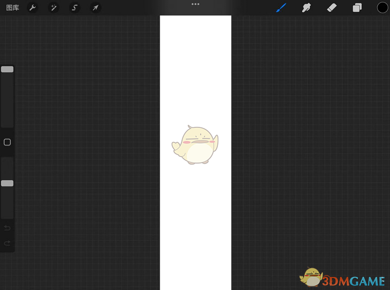Open the Layers panel
The width and height of the screenshot is (390, 290).
(x=357, y=8)
